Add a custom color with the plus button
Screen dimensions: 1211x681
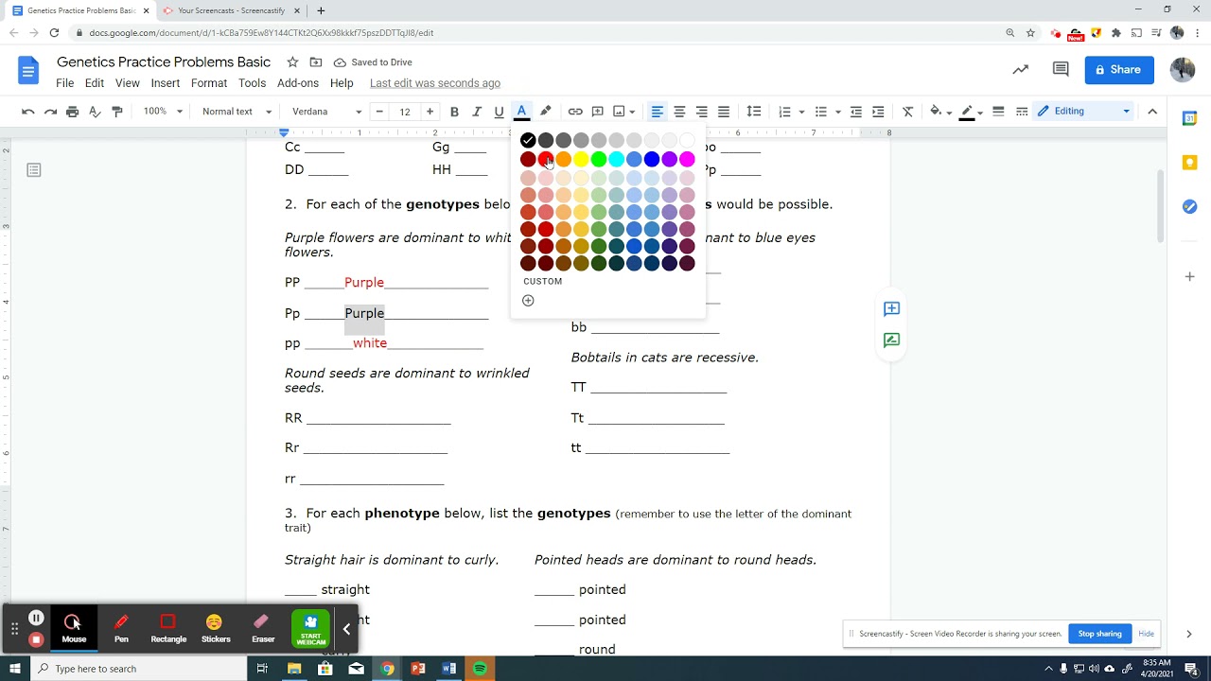click(528, 301)
